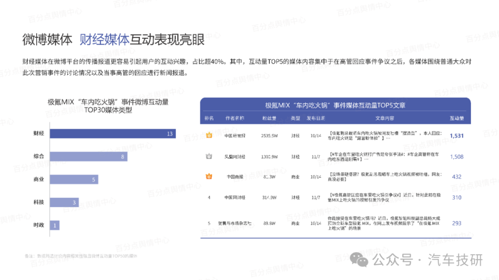Click the 排名 column header

coord(209,118)
